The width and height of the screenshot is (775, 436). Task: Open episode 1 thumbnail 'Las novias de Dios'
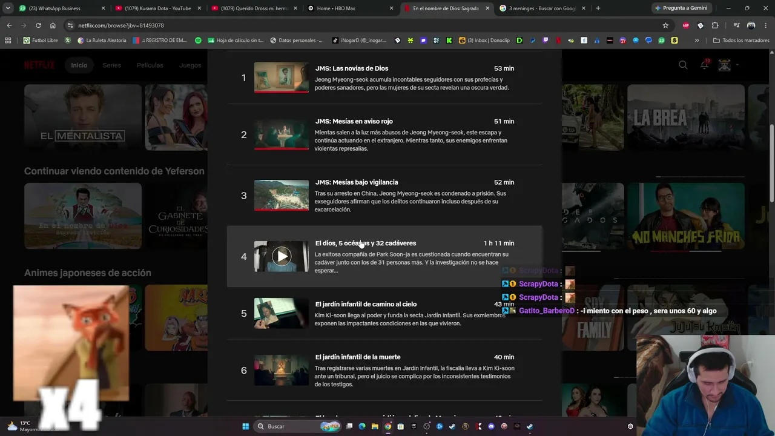pos(282,78)
